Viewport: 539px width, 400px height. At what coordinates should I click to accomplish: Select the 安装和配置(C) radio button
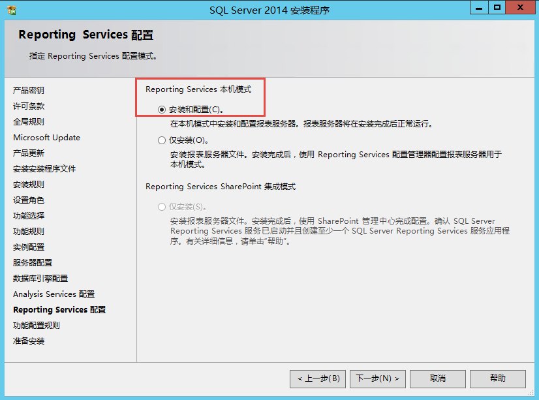pos(162,110)
